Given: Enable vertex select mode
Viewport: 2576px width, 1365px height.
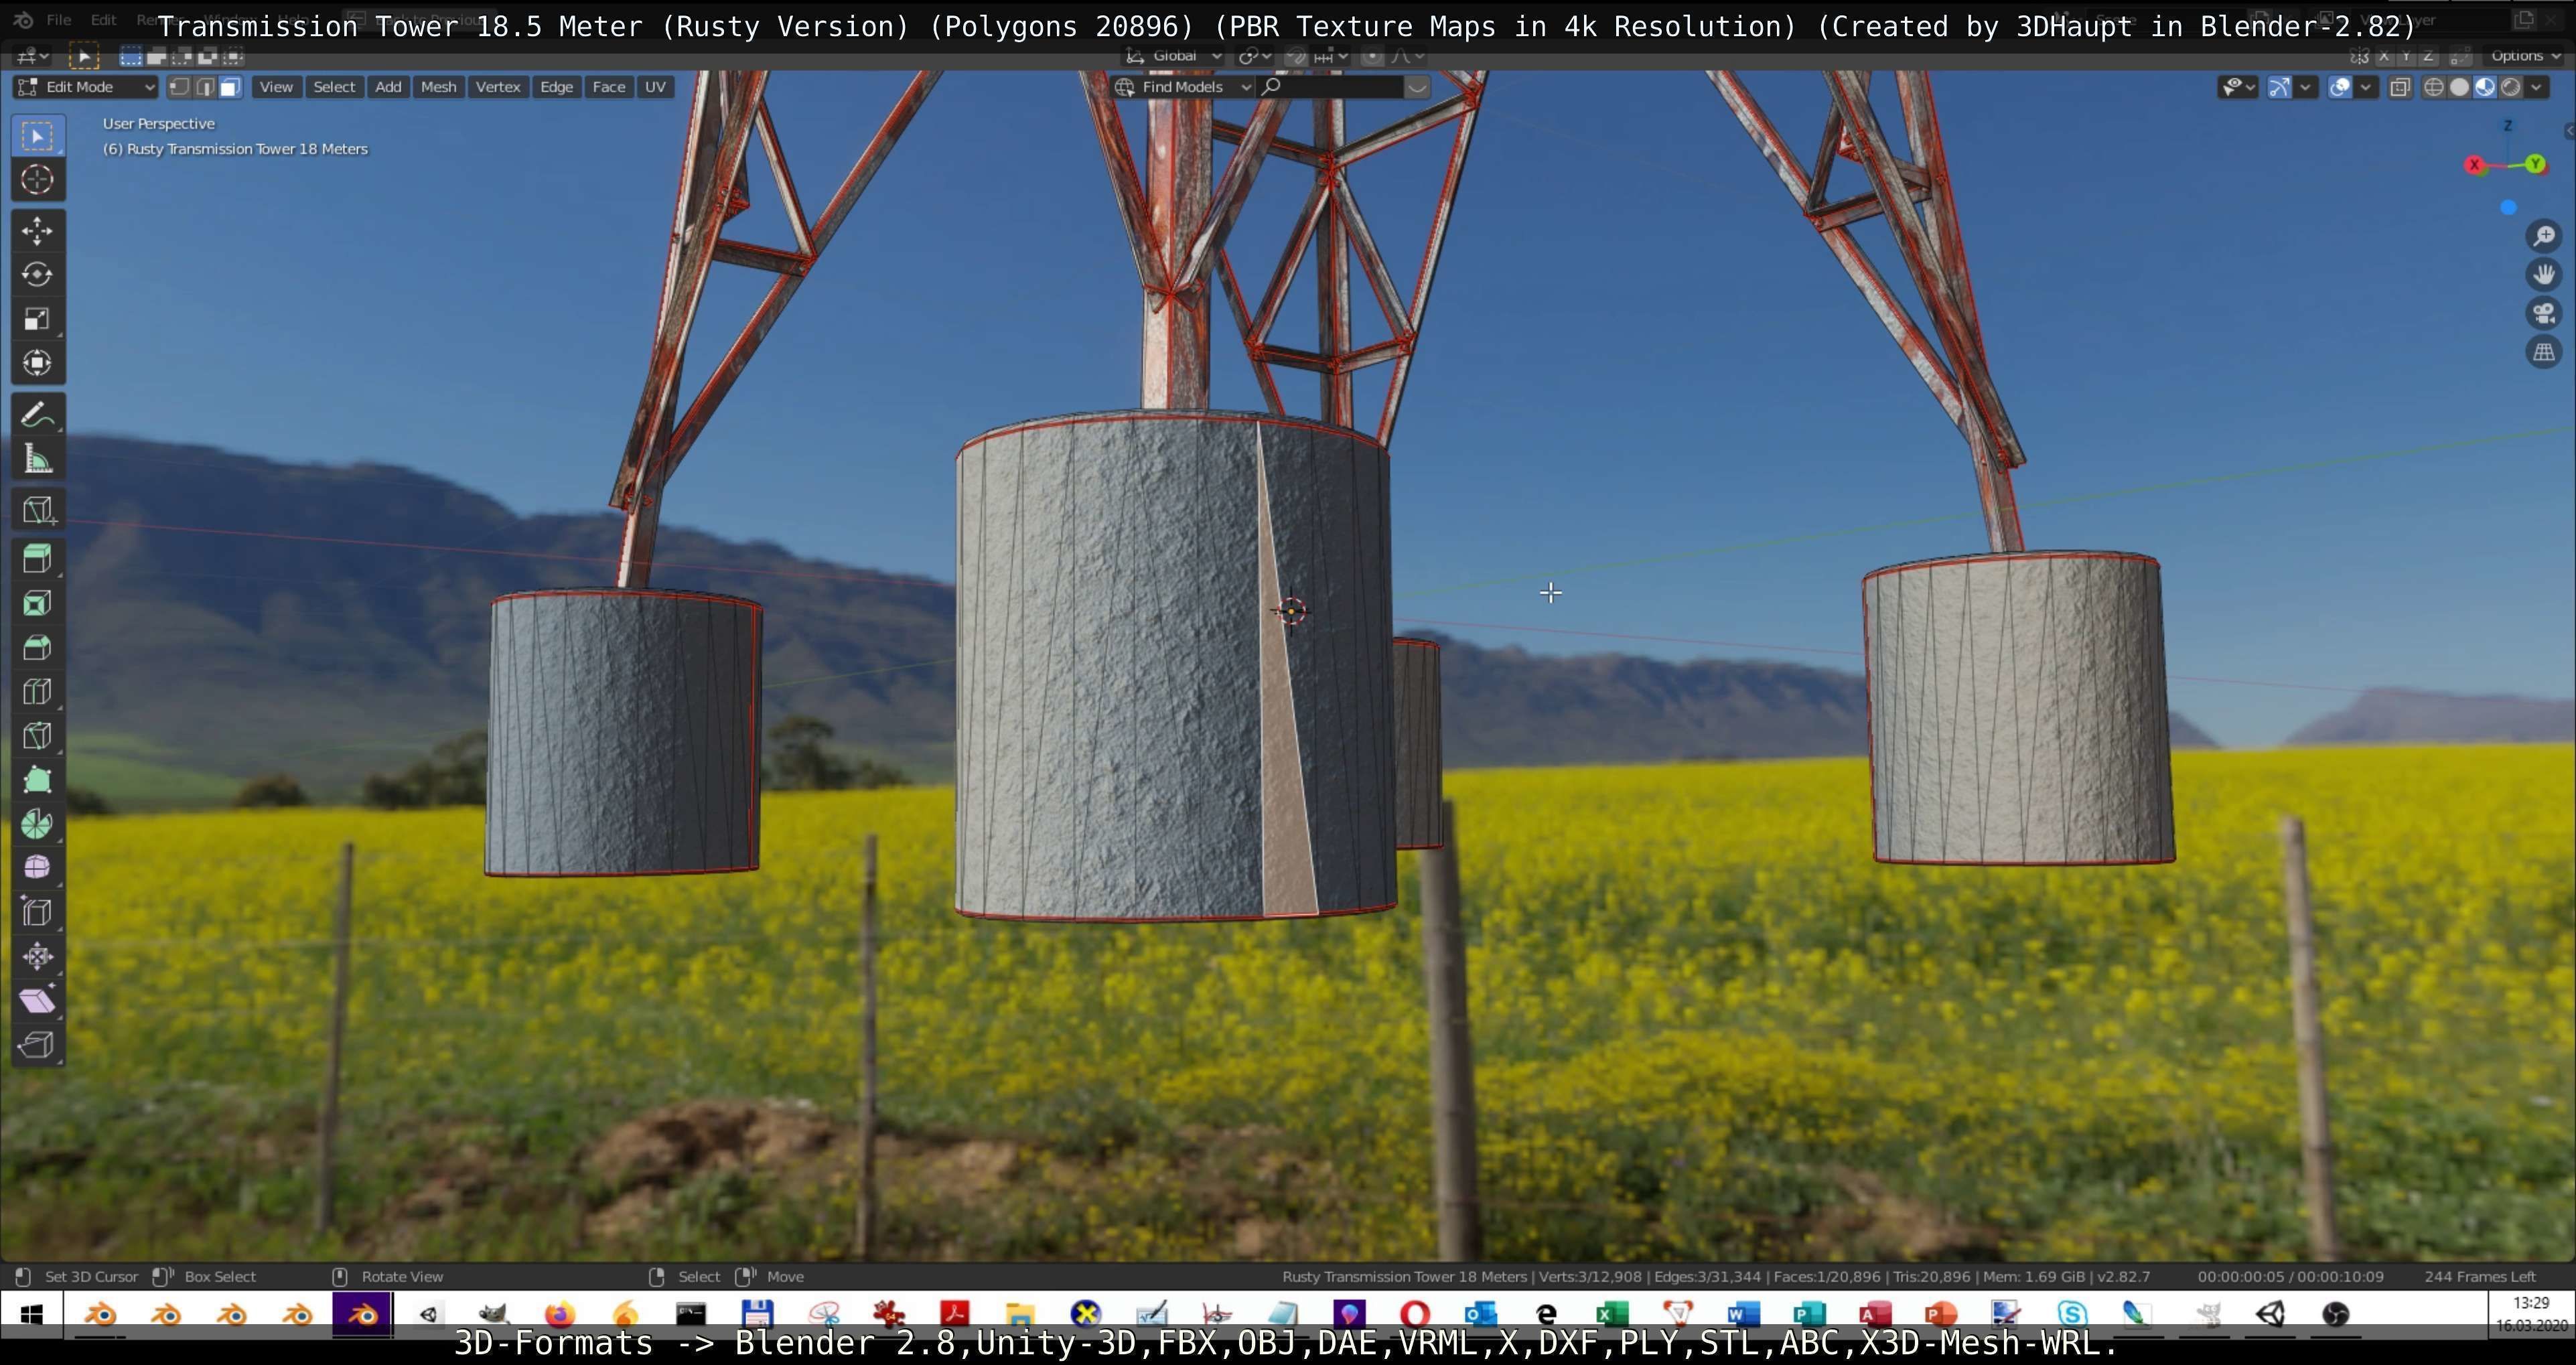Looking at the screenshot, I should point(179,87).
